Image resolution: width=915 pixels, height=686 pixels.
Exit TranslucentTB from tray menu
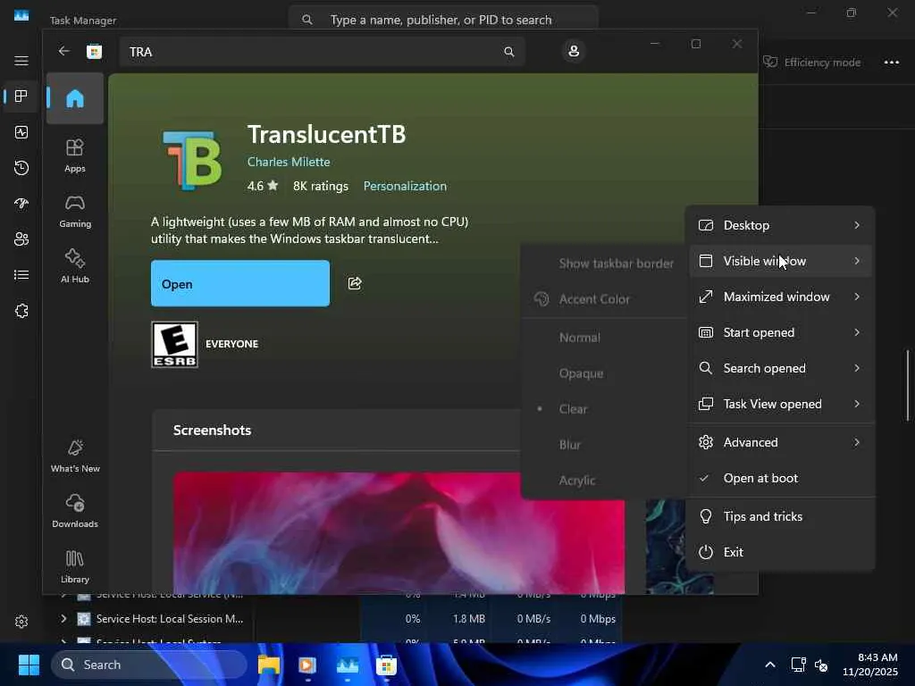pyautogui.click(x=781, y=552)
